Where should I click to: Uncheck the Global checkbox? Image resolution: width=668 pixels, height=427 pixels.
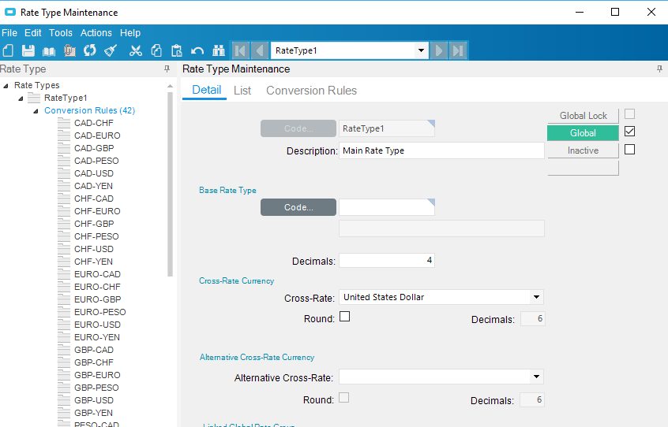click(x=629, y=132)
